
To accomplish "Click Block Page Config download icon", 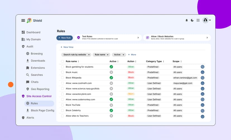I will 28,110.
